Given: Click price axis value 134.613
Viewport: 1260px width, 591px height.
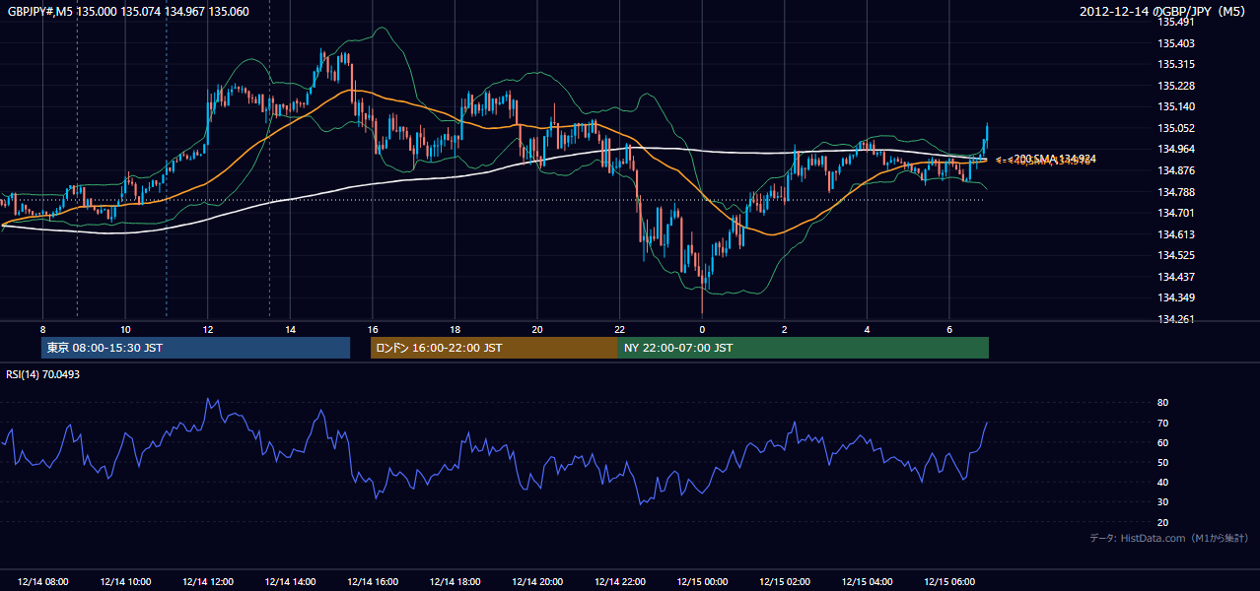Looking at the screenshot, I should 1174,234.
